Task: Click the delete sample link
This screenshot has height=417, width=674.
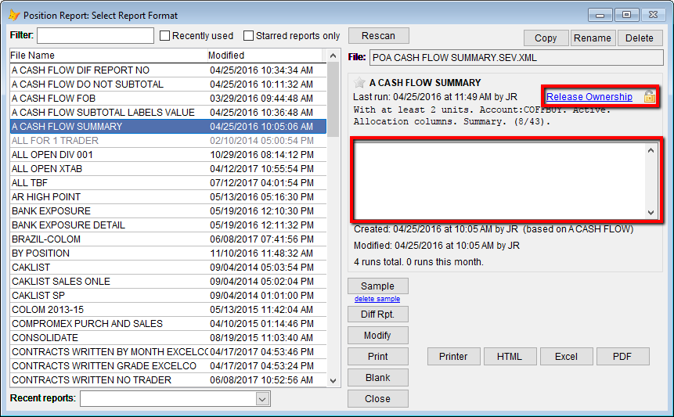Action: tap(377, 299)
